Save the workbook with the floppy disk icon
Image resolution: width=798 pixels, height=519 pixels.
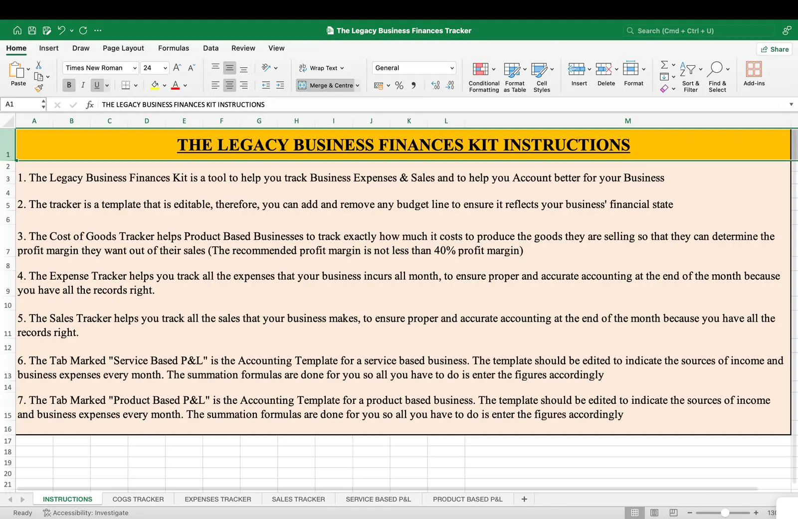[32, 30]
